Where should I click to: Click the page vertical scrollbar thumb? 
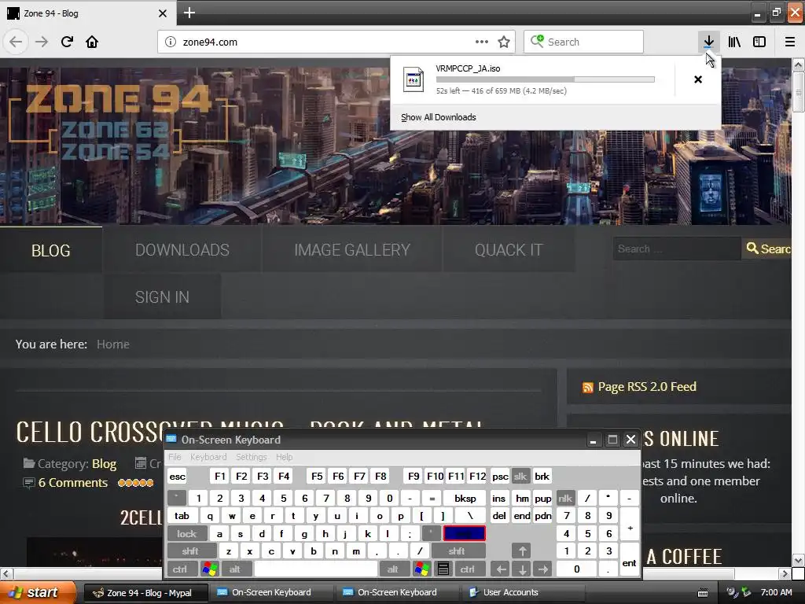(x=799, y=93)
